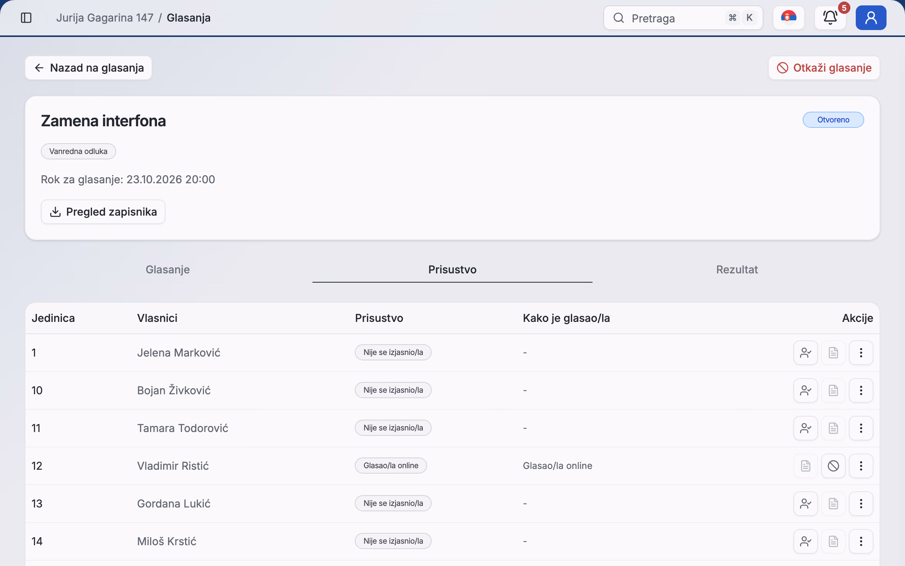Switch to the Glasanje tab

(168, 270)
